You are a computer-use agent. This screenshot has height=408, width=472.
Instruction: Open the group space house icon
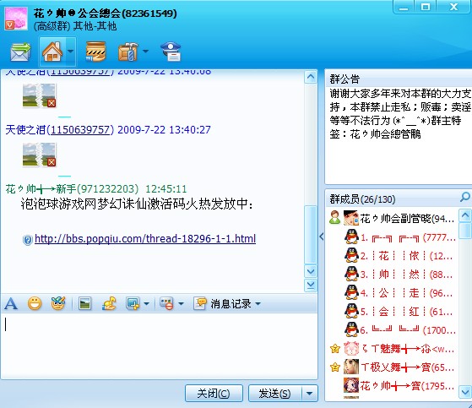click(x=52, y=52)
